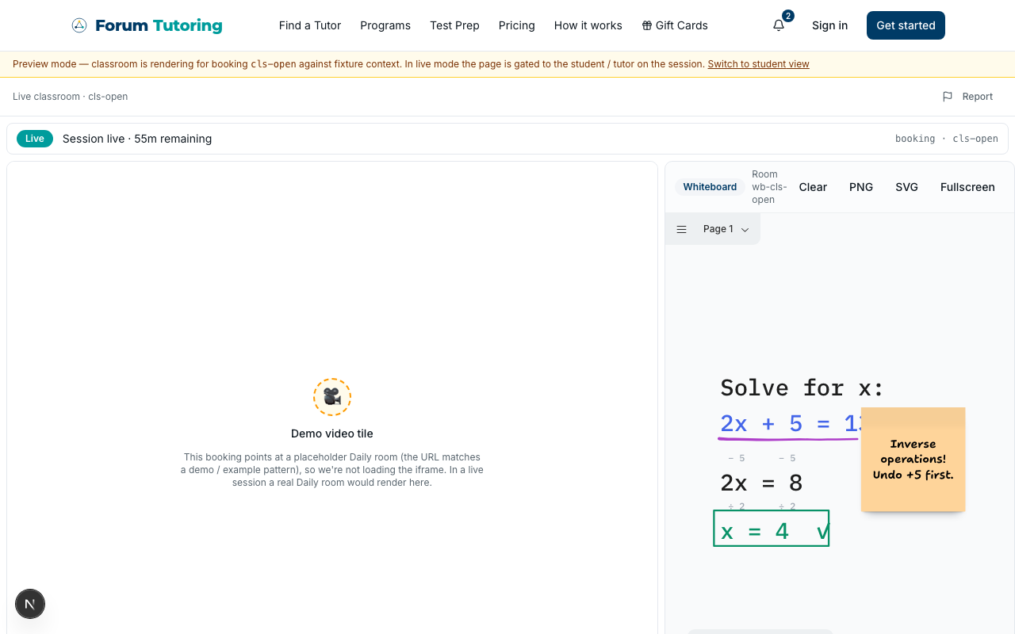Click the demo video camera icon
This screenshot has height=634, width=1015.
(x=332, y=397)
